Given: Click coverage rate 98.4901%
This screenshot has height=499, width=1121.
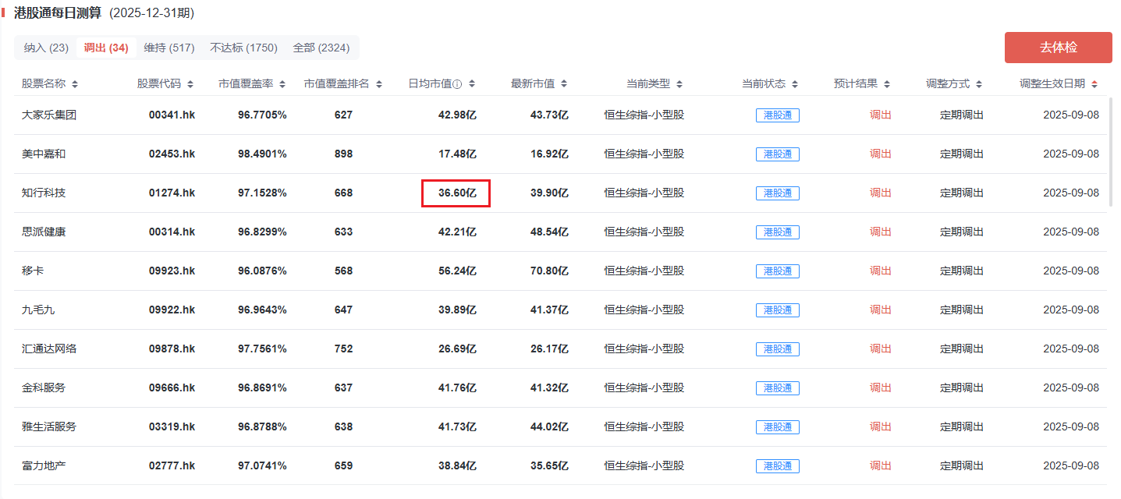Looking at the screenshot, I should [x=262, y=154].
